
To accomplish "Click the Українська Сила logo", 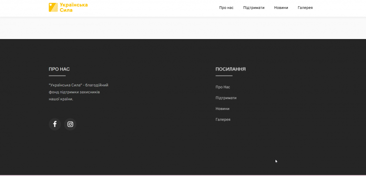I will pos(68,8).
